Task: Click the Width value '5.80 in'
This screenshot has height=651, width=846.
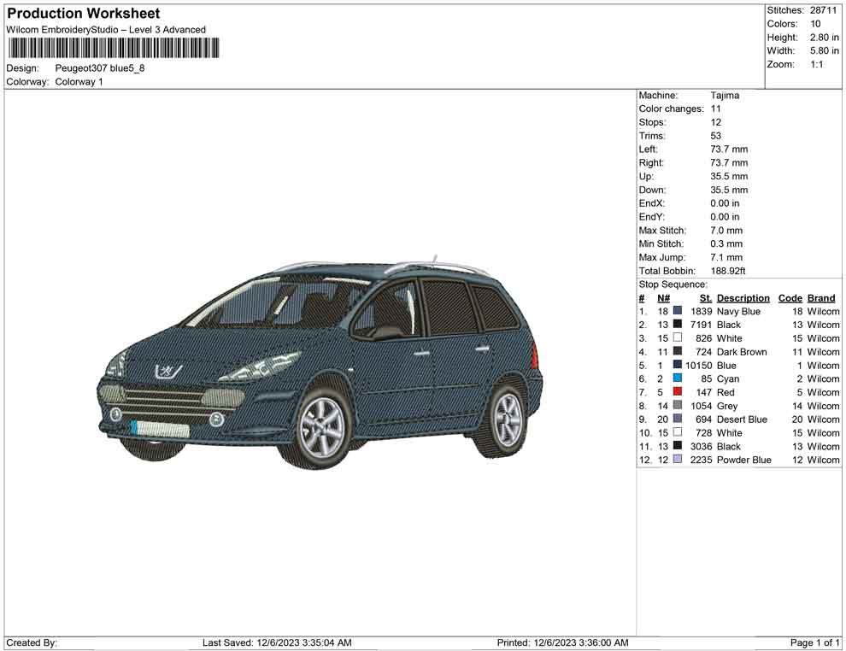Action: click(x=824, y=50)
